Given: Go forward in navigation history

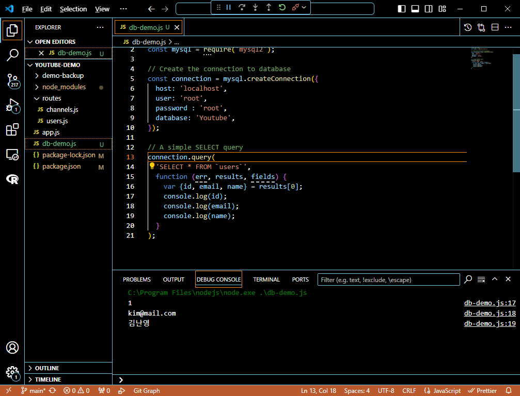Looking at the screenshot, I should click(165, 9).
